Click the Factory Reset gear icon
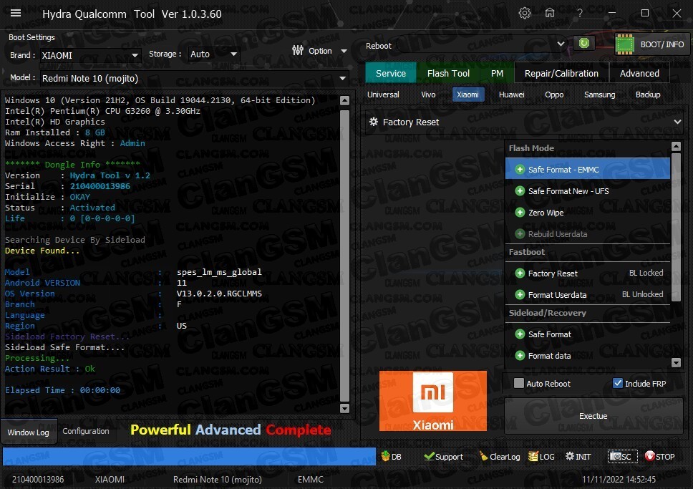The image size is (693, 489). pyautogui.click(x=374, y=122)
